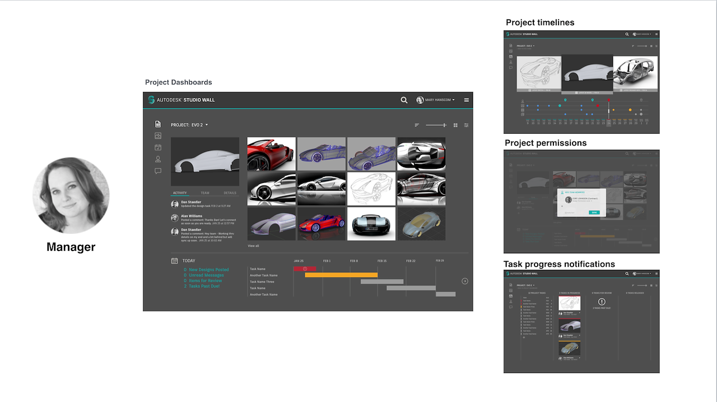Image resolution: width=717 pixels, height=402 pixels.
Task: Open the Tasks Past Due! link
Action: (204, 286)
